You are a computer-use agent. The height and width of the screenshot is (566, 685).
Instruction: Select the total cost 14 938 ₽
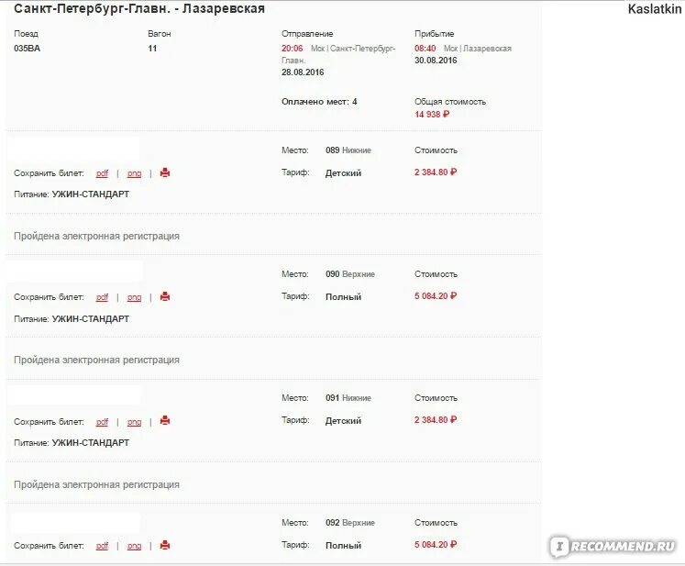point(432,114)
